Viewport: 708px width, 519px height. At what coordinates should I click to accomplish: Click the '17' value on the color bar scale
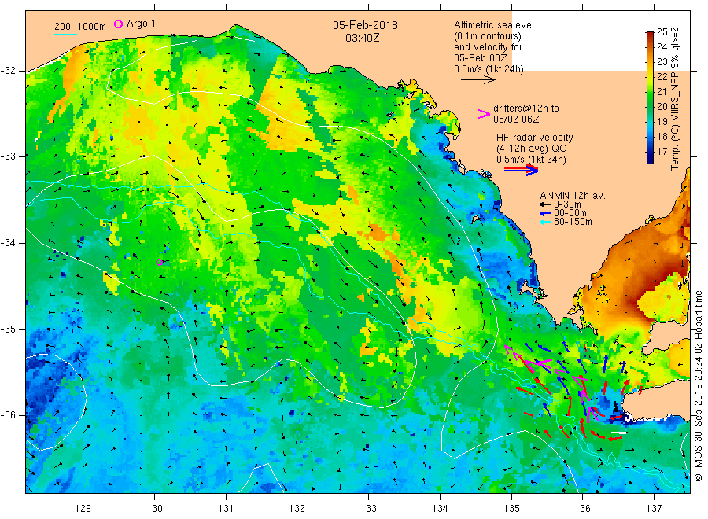point(662,152)
